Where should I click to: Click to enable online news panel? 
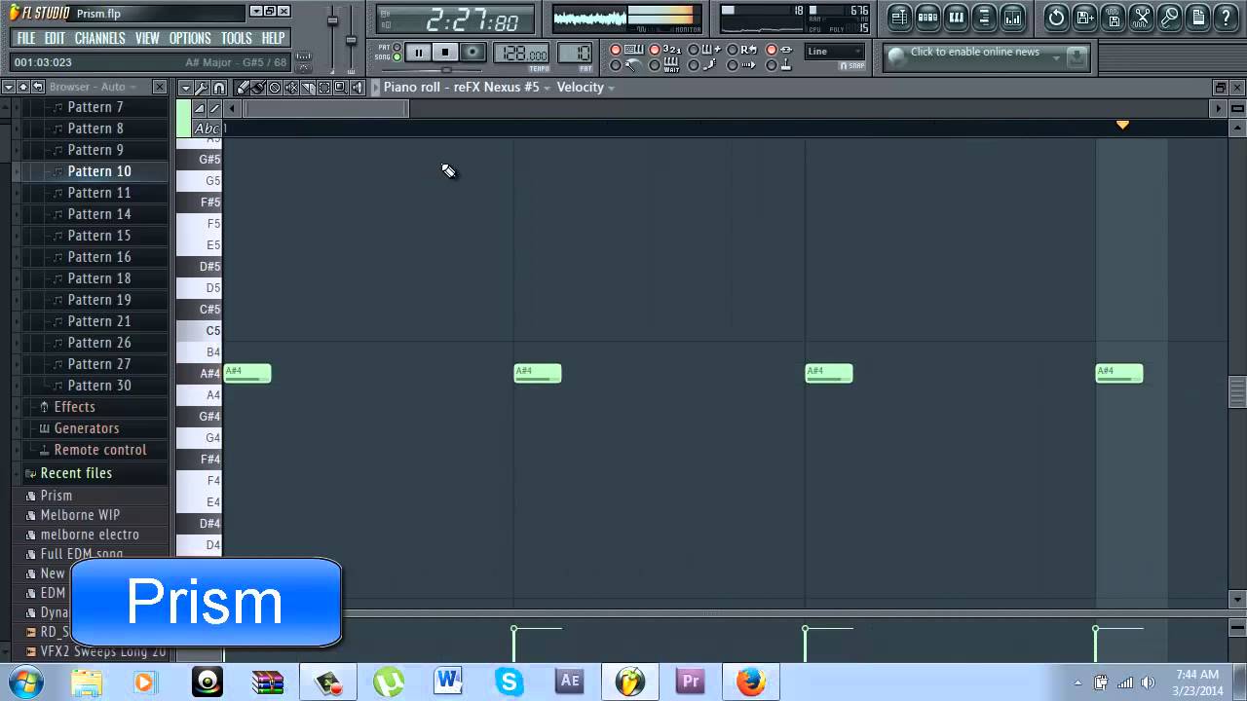click(x=985, y=57)
